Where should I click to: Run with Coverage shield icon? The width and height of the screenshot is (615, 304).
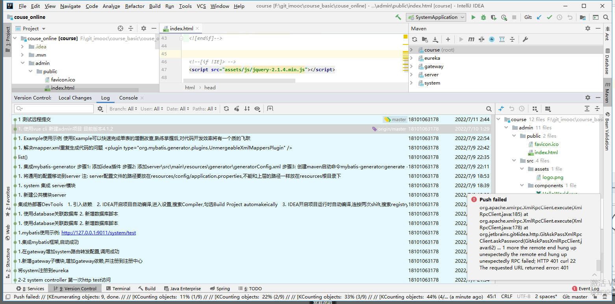click(x=494, y=17)
